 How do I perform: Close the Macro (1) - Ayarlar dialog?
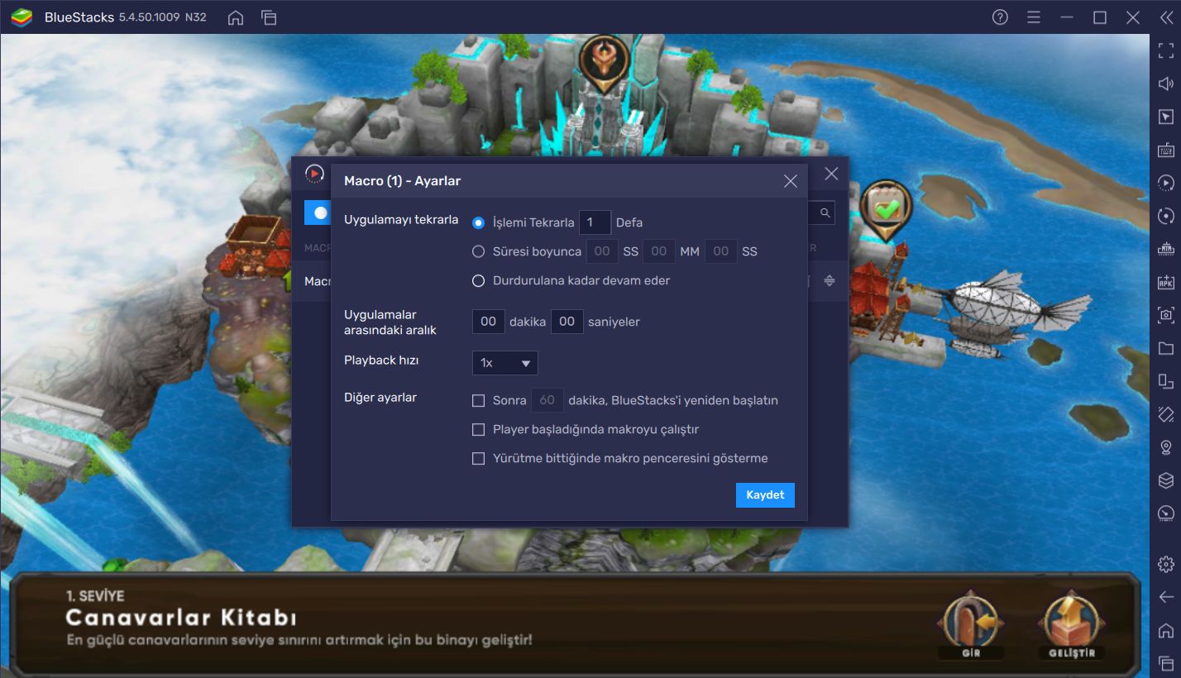[x=791, y=181]
